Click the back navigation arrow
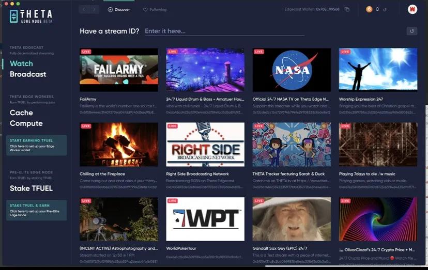428x270 pixels. [84, 9]
